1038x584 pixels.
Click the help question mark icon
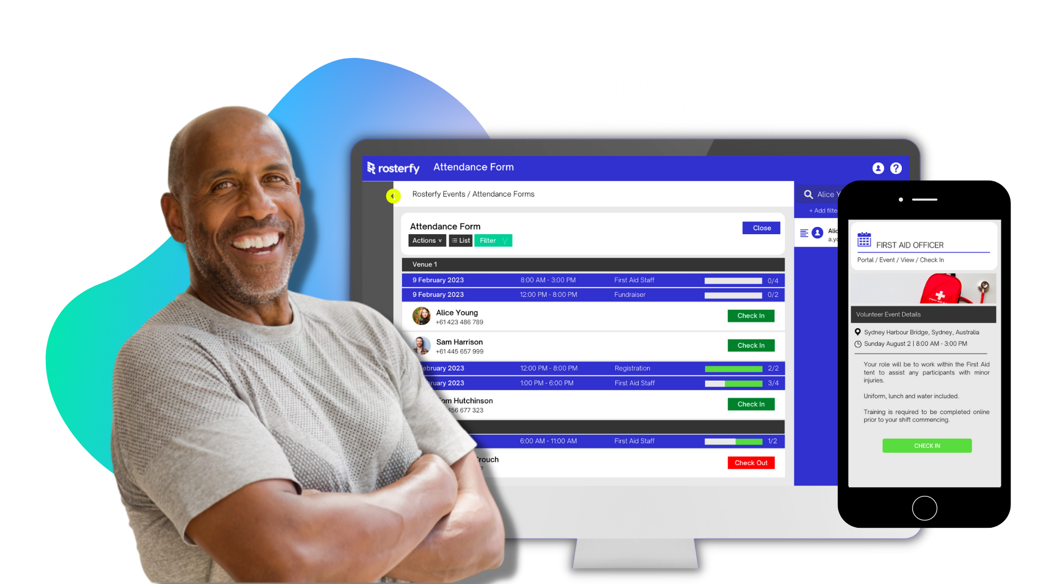tap(896, 168)
